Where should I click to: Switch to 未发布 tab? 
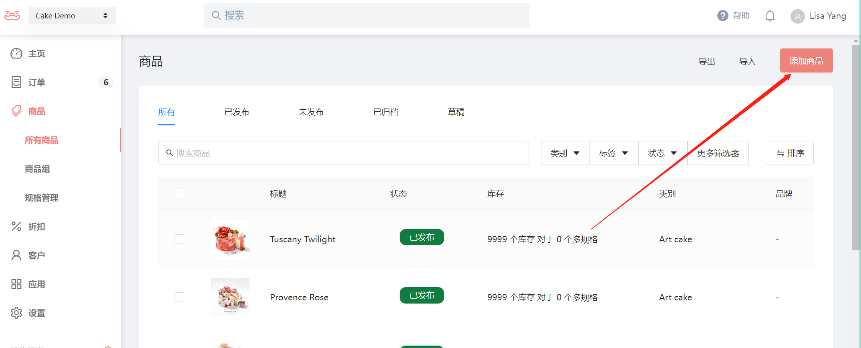[x=311, y=112]
